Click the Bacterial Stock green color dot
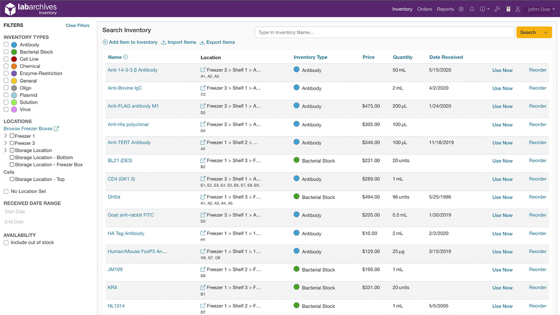Image resolution: width=560 pixels, height=315 pixels. click(x=14, y=52)
